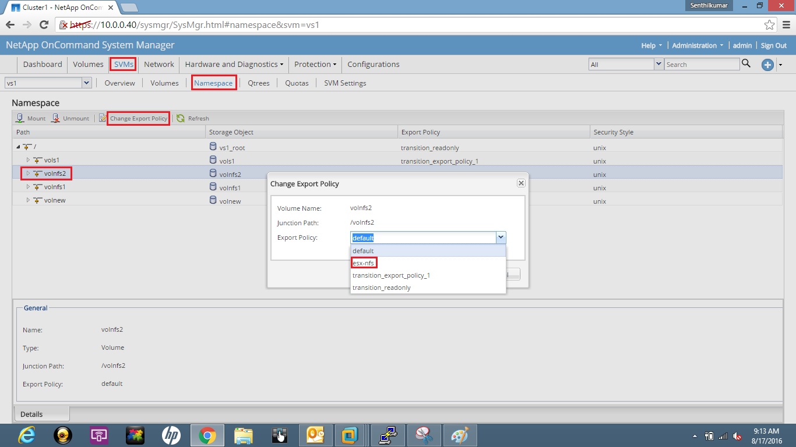Open the SVMs tab
The height and width of the screenshot is (447, 796).
[x=123, y=64]
